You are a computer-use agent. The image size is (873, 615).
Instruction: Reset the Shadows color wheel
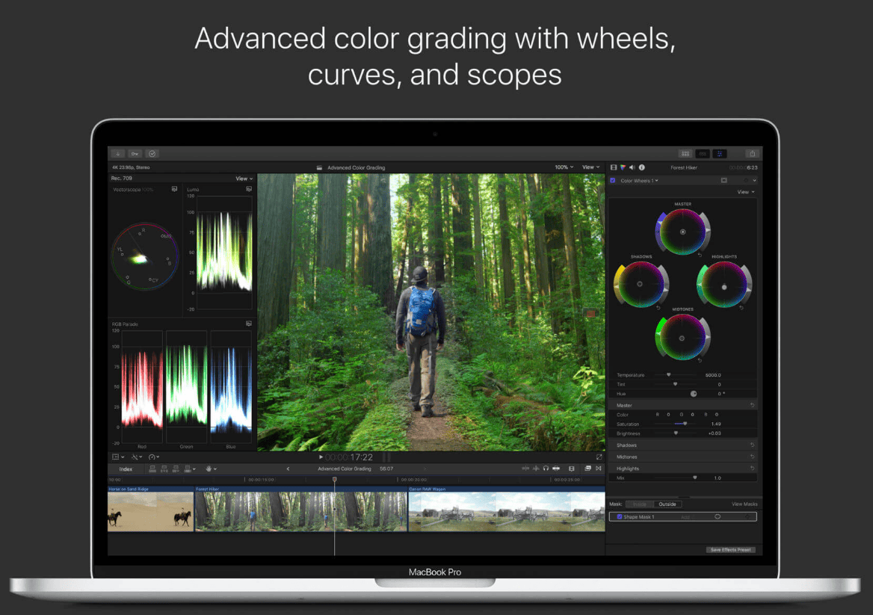click(658, 308)
